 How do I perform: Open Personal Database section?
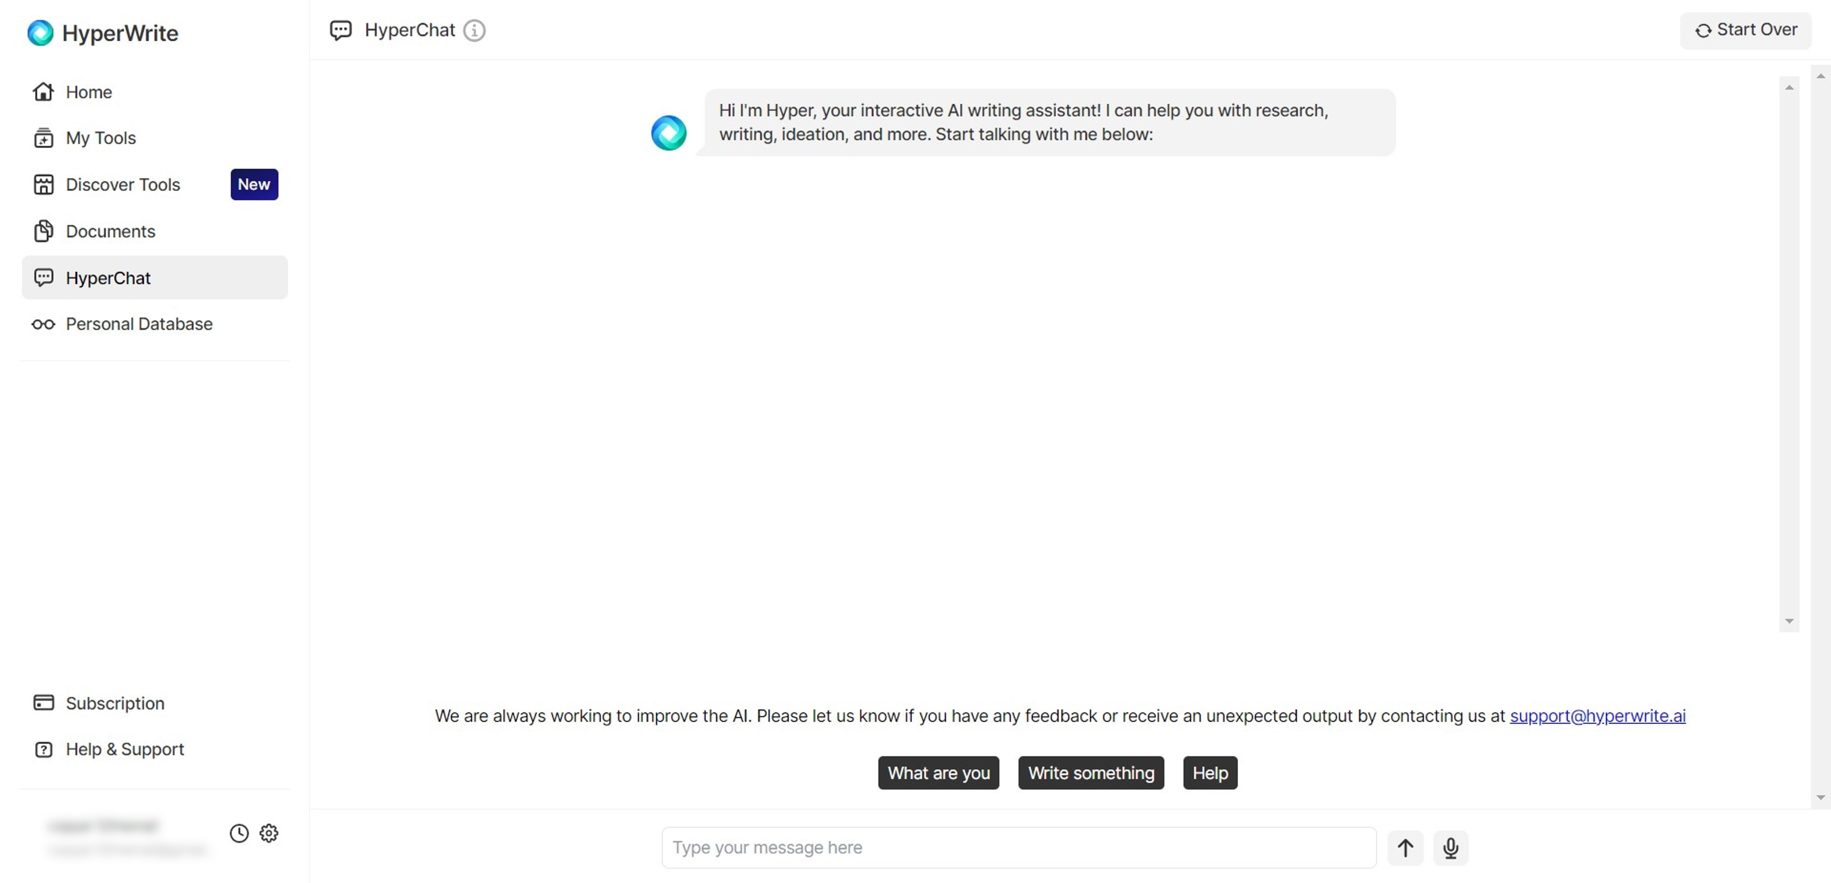coord(139,324)
